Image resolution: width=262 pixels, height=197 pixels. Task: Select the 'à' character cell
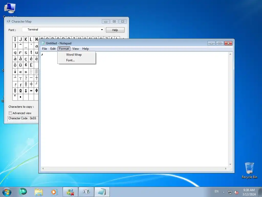tap(15, 59)
